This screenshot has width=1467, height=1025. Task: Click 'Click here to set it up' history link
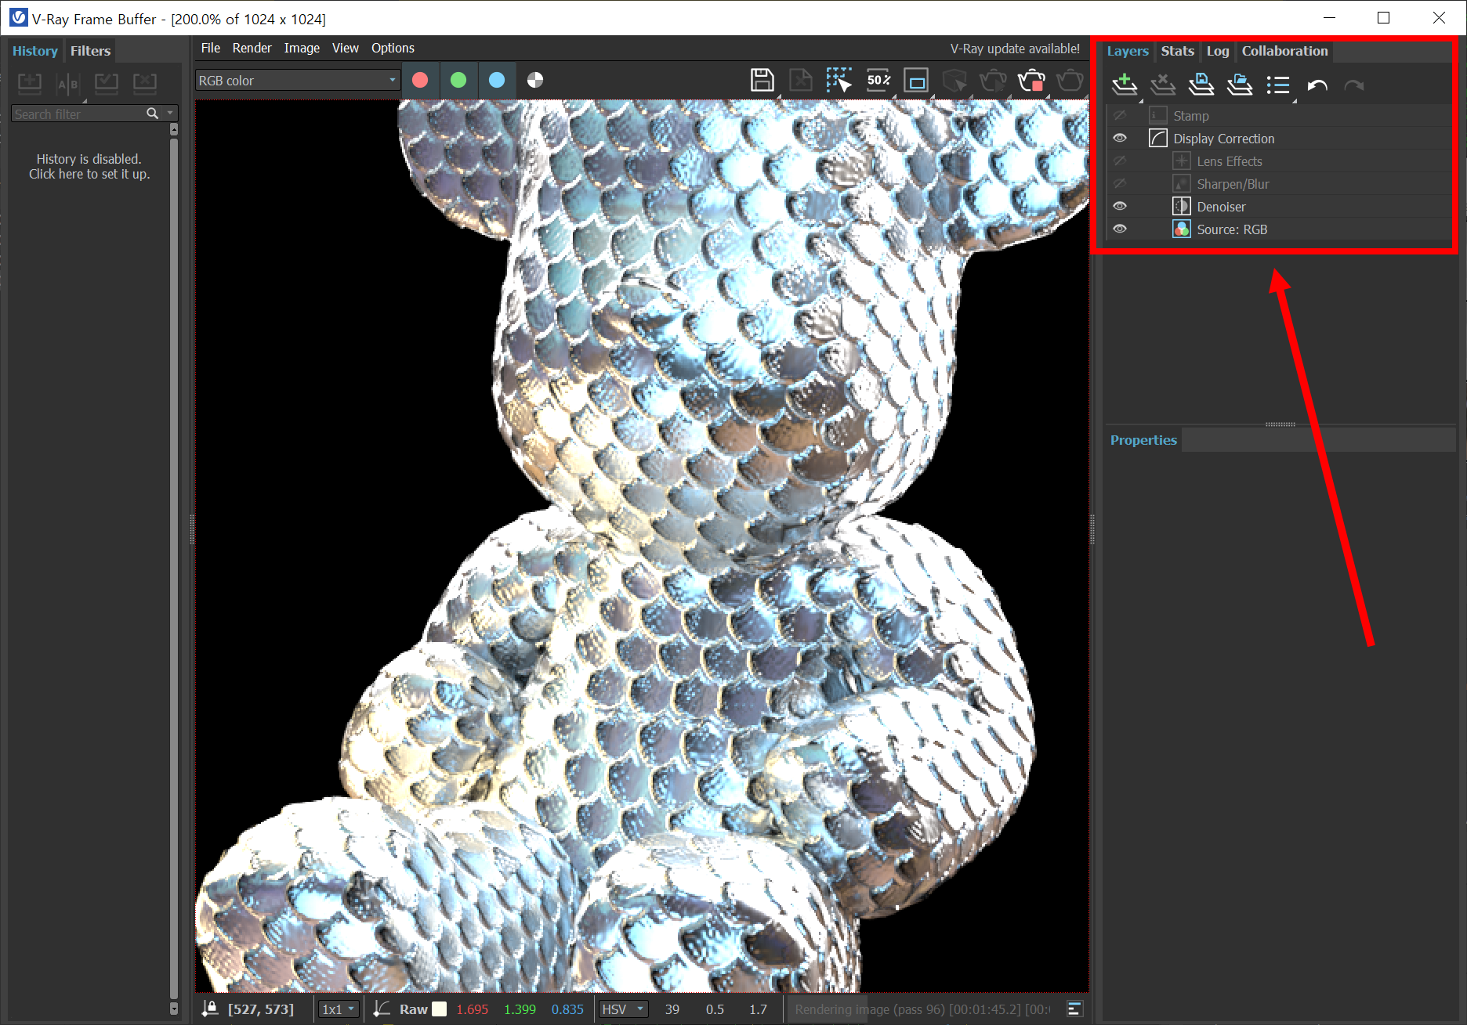pos(89,174)
